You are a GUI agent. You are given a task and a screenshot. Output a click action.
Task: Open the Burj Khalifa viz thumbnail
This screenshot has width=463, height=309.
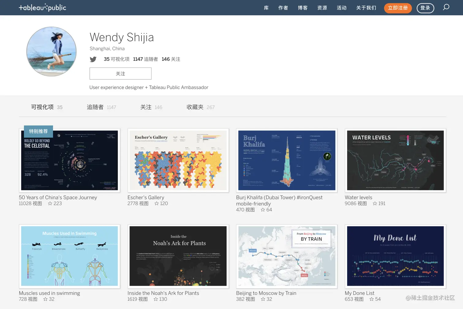(x=287, y=160)
